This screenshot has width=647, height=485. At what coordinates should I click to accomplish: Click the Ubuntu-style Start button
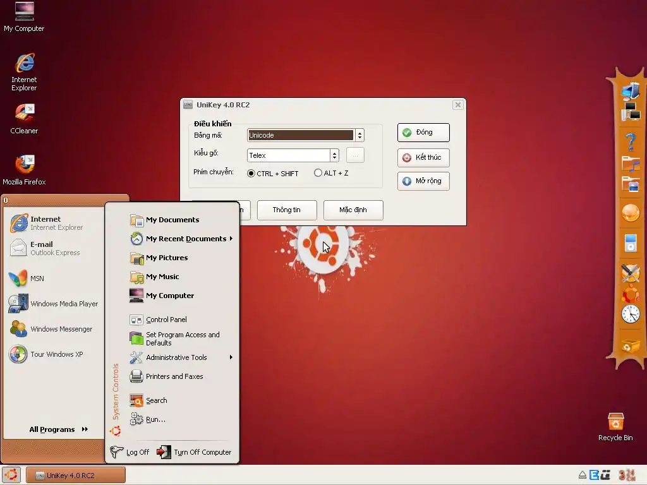[x=11, y=475]
